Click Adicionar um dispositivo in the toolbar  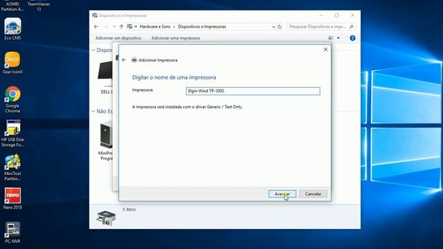(118, 38)
